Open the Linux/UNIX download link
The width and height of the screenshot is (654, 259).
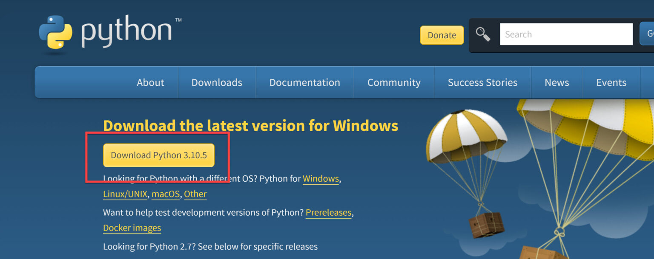[x=125, y=194]
